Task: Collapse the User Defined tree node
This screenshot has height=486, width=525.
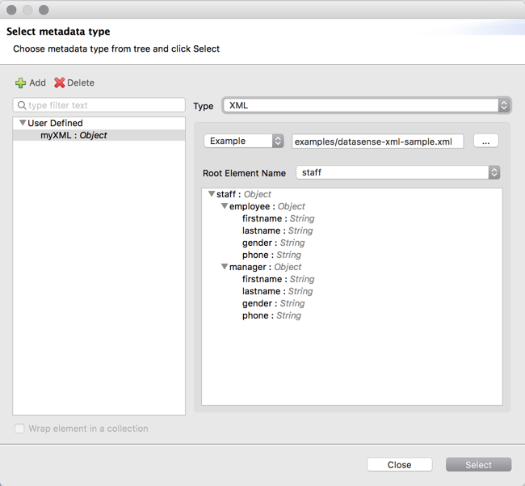Action: [x=23, y=124]
